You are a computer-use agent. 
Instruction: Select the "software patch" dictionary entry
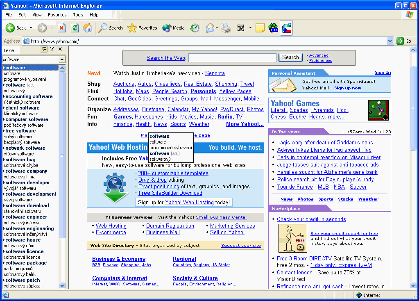[23, 280]
